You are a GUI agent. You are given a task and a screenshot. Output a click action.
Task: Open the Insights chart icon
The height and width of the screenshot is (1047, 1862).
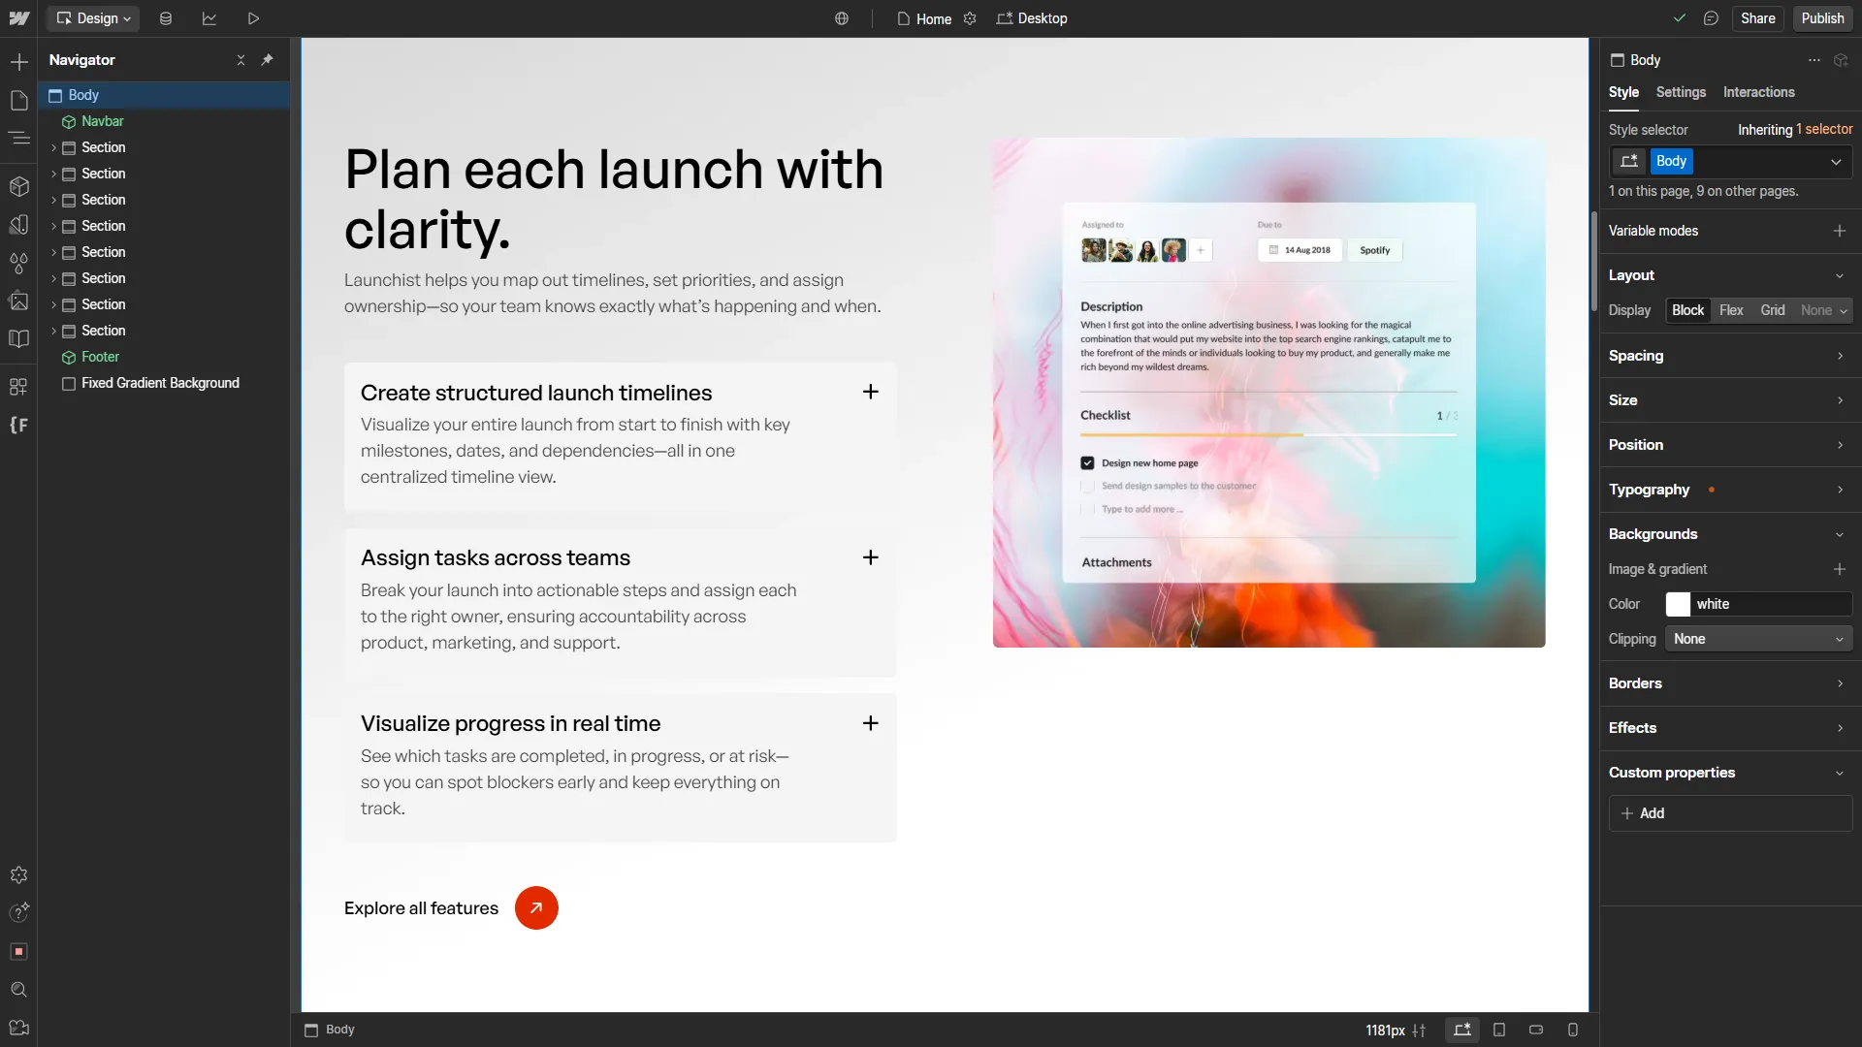209,18
